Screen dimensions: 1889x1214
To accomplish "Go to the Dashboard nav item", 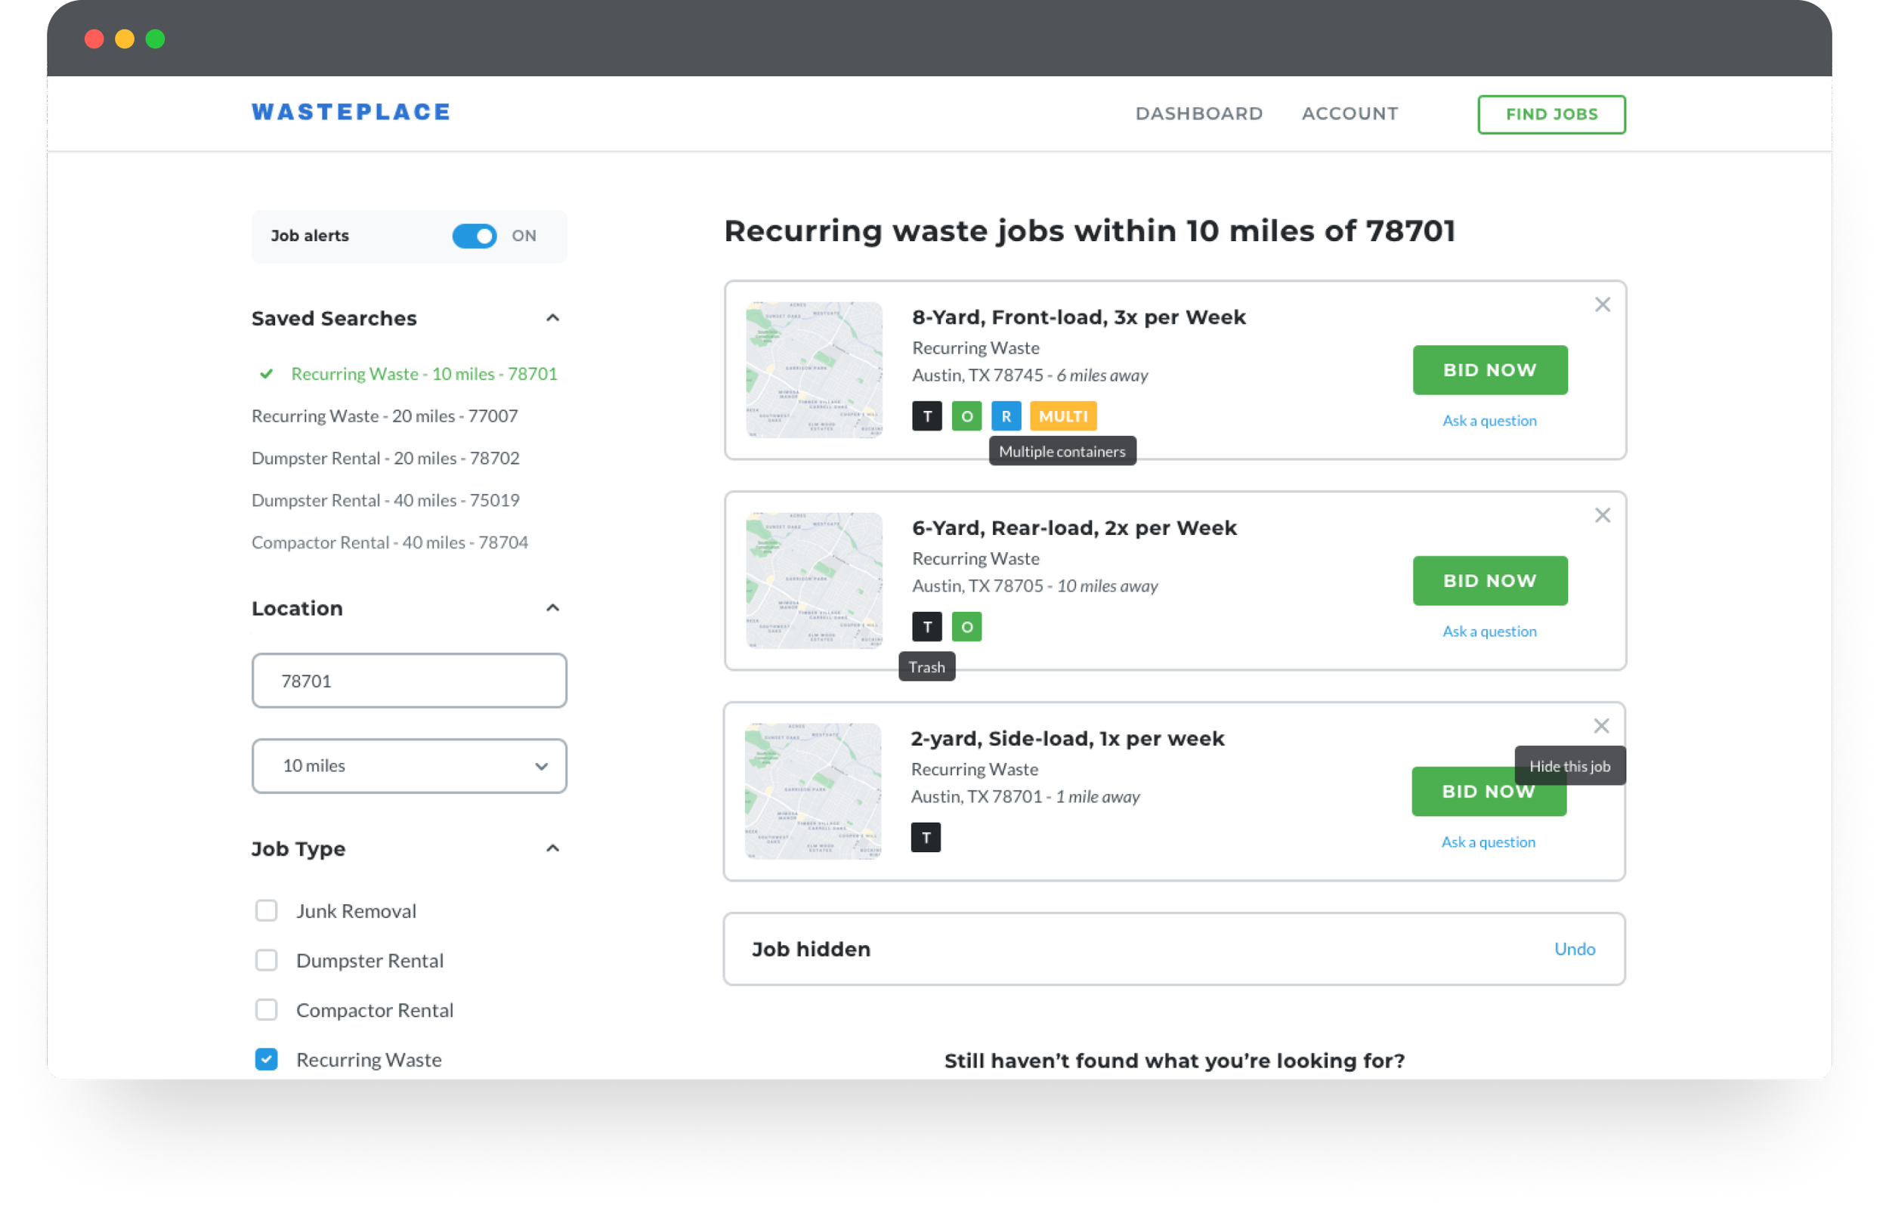I will tap(1198, 113).
